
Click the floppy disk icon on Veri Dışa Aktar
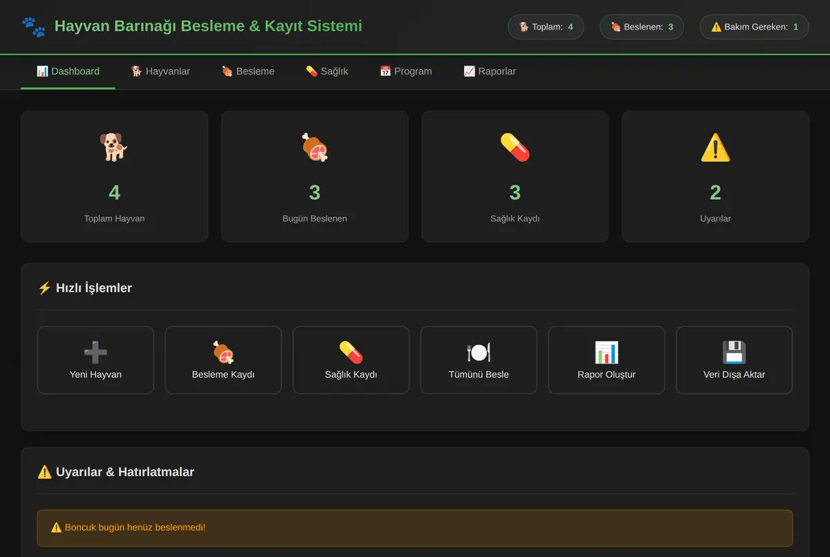(734, 352)
